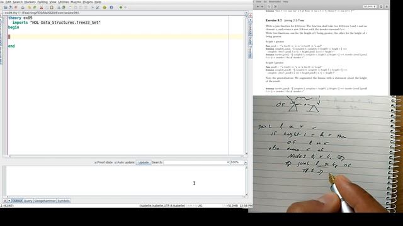
Task: Open the State side panel tab
Action: click(250, 40)
